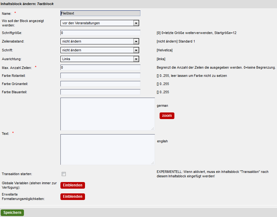Click the 'Schriftgröße:' label
The image size is (277, 217).
click(x=12, y=33)
